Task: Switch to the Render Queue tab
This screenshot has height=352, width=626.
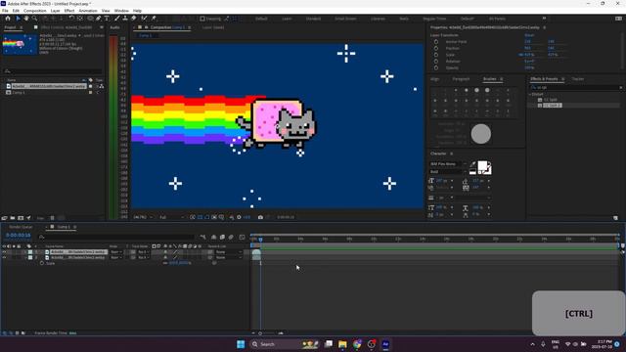Action: 21,227
